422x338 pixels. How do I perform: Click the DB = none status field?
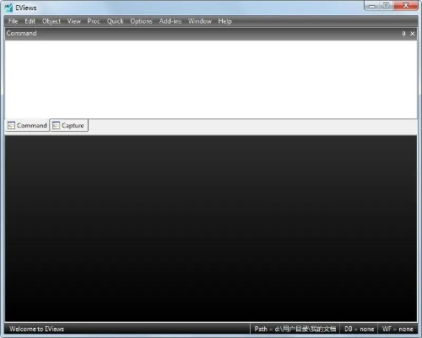(x=359, y=329)
